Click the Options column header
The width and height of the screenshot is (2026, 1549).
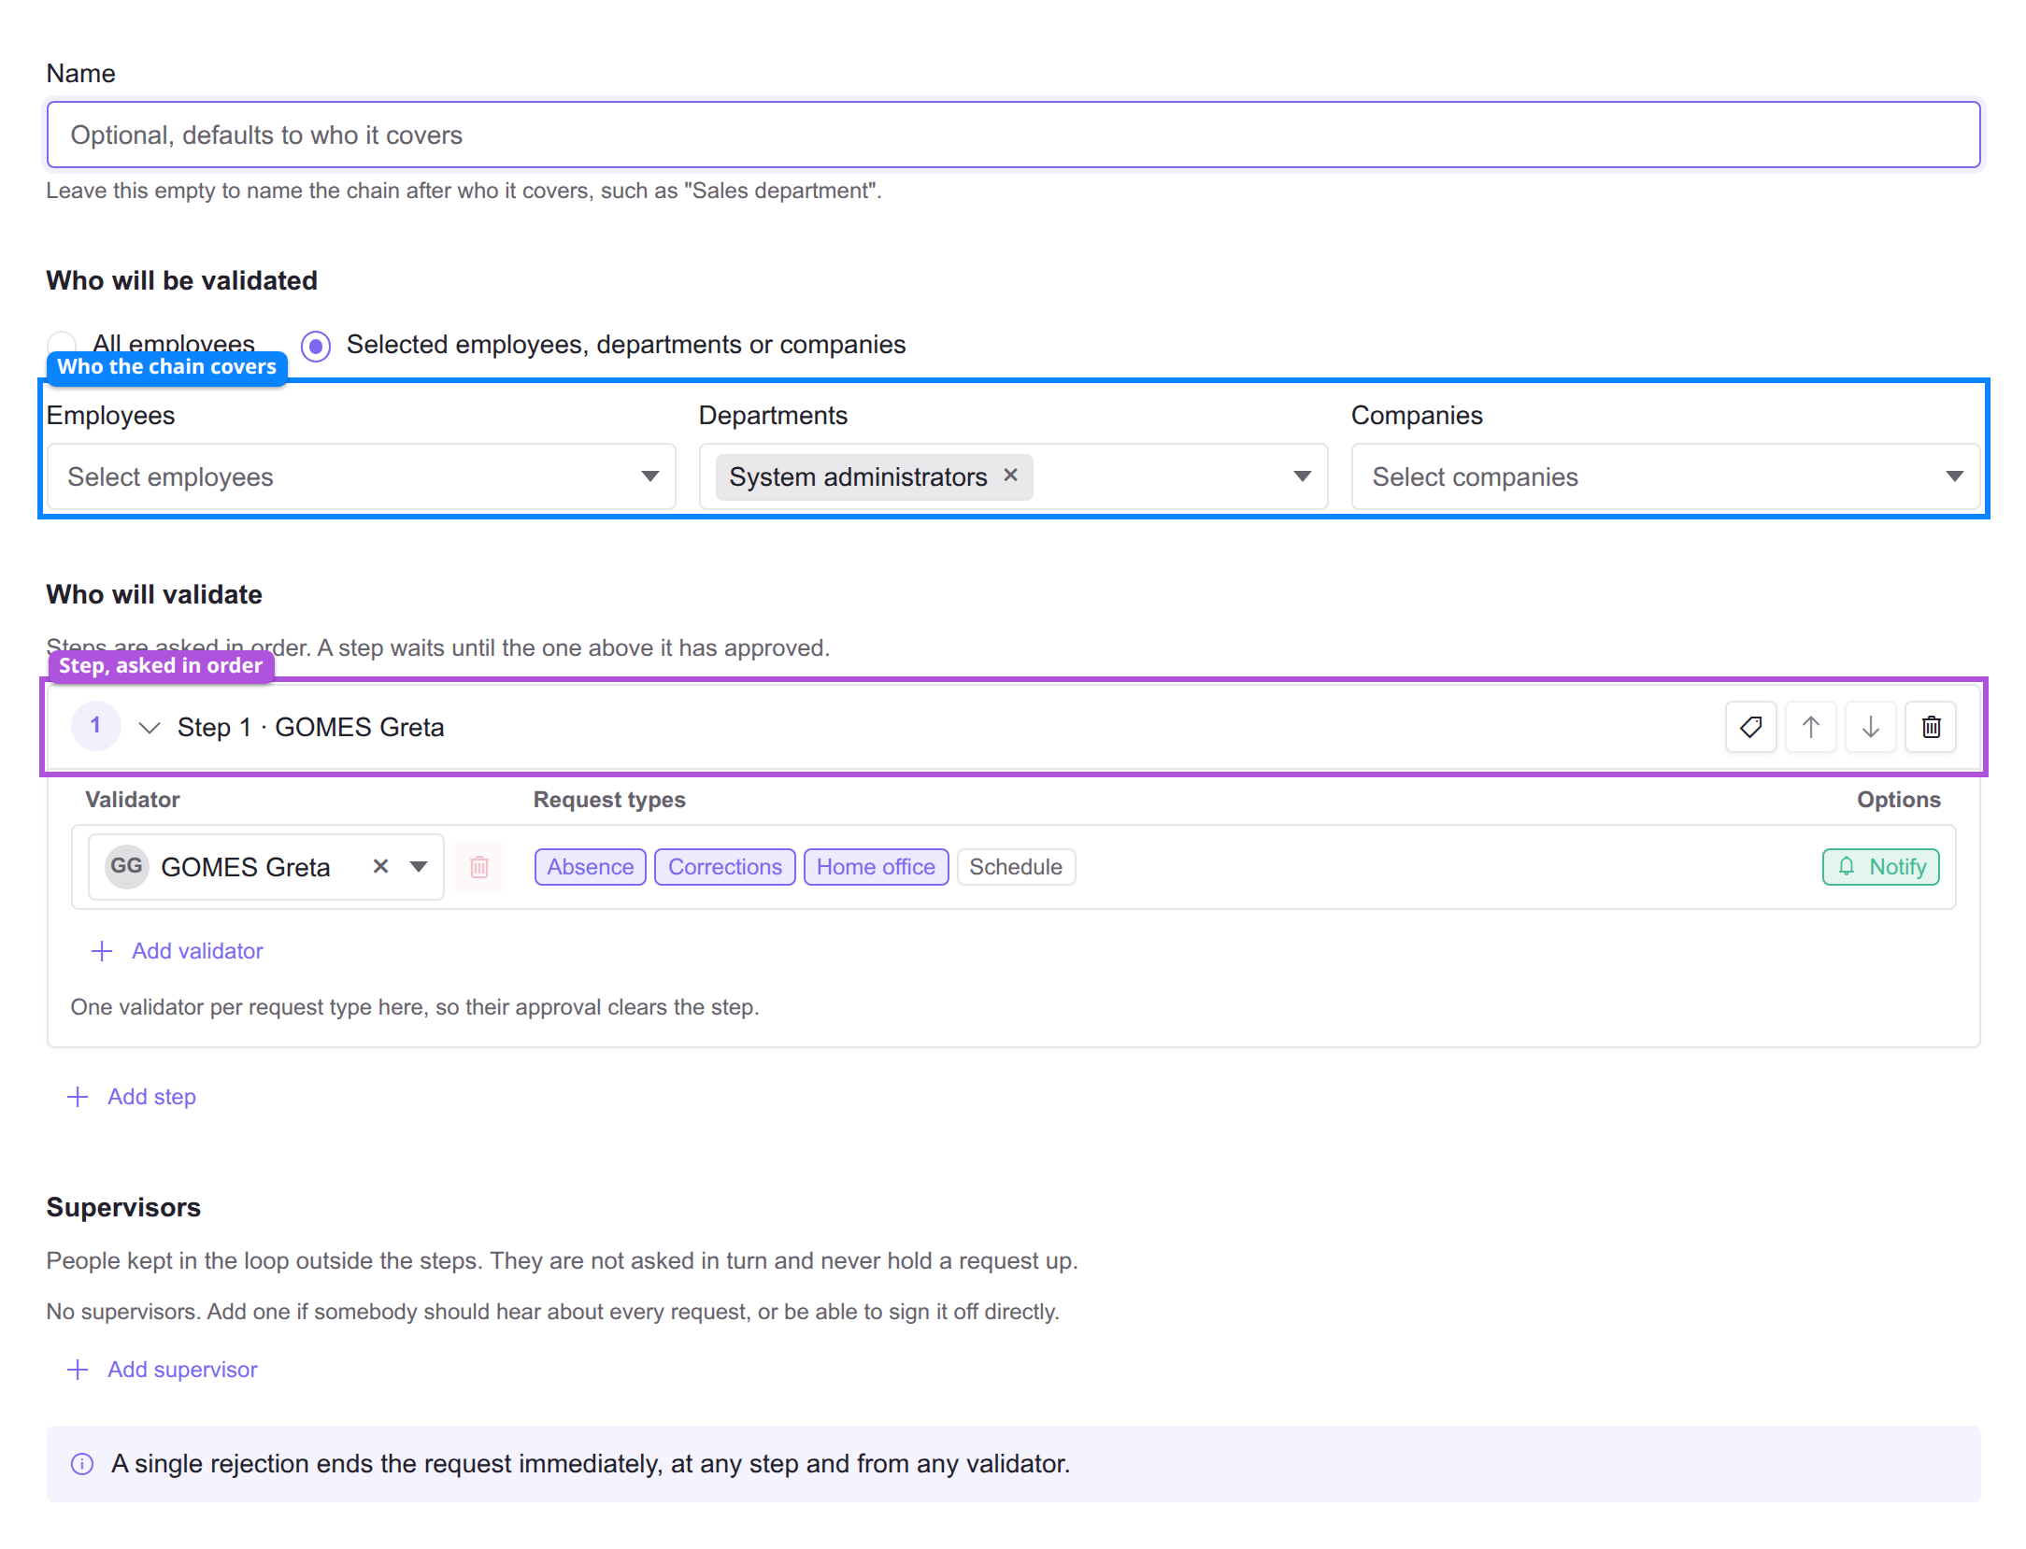tap(1898, 800)
